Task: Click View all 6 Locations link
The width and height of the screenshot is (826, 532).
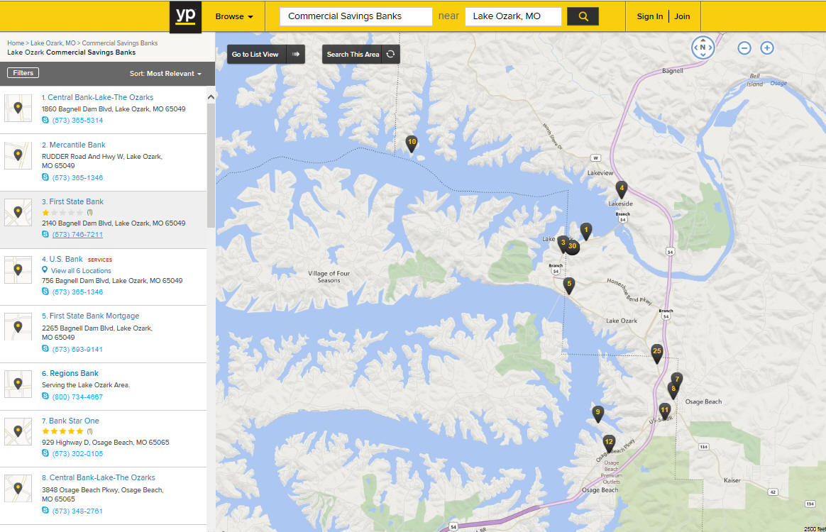Action: click(x=81, y=271)
